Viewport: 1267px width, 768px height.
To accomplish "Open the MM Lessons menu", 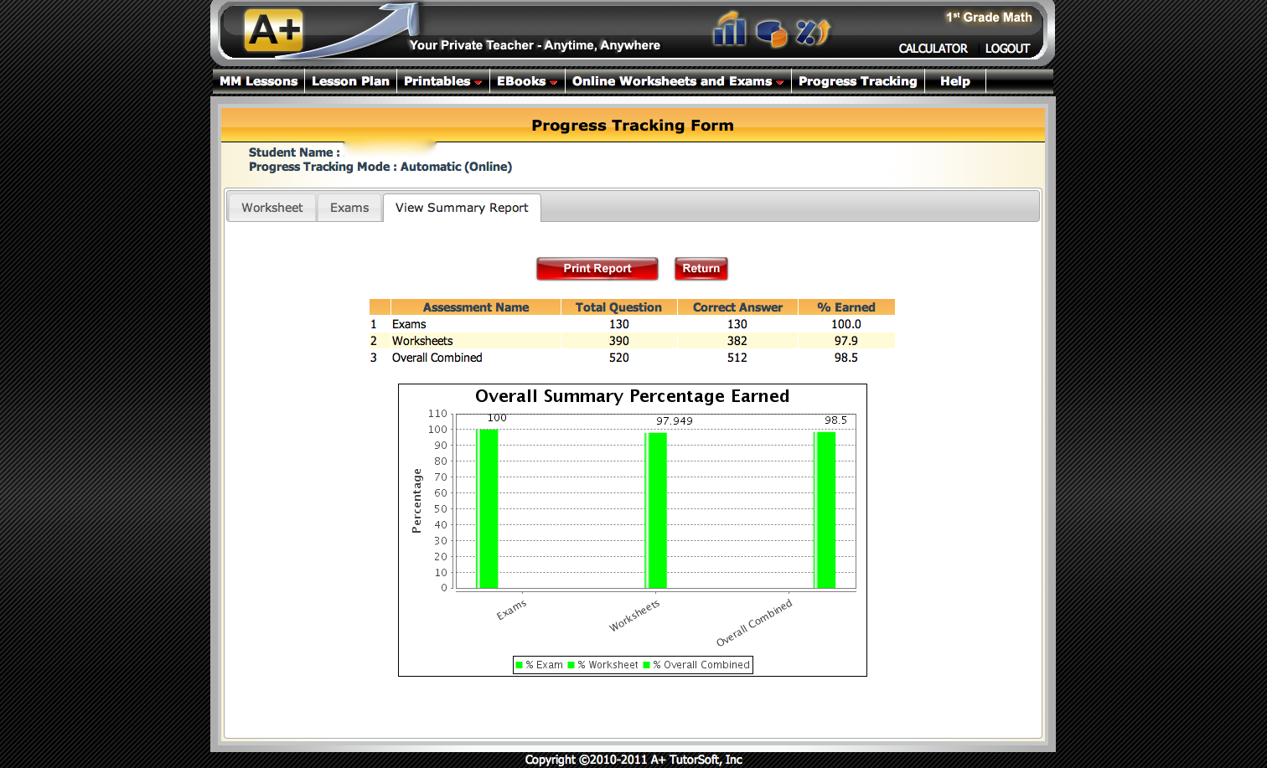I will tap(258, 80).
